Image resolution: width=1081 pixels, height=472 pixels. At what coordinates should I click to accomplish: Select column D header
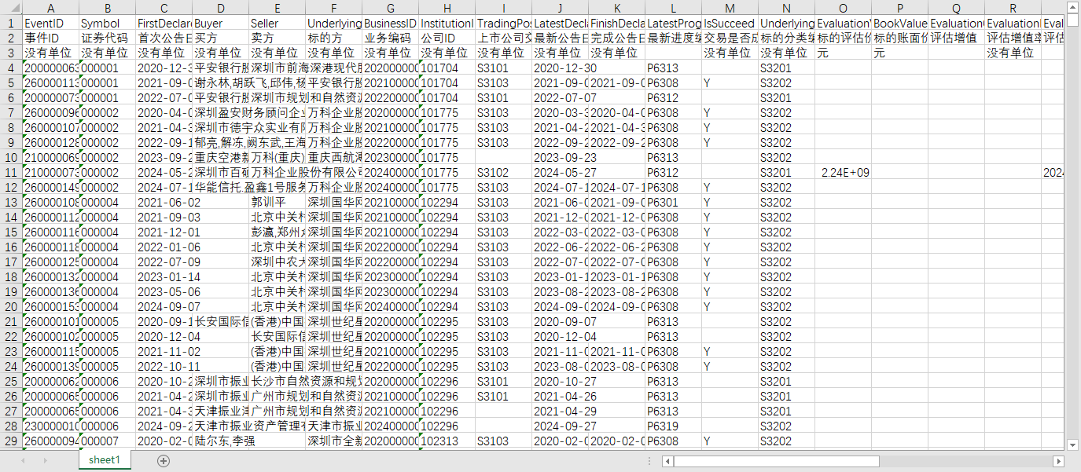pyautogui.click(x=220, y=8)
